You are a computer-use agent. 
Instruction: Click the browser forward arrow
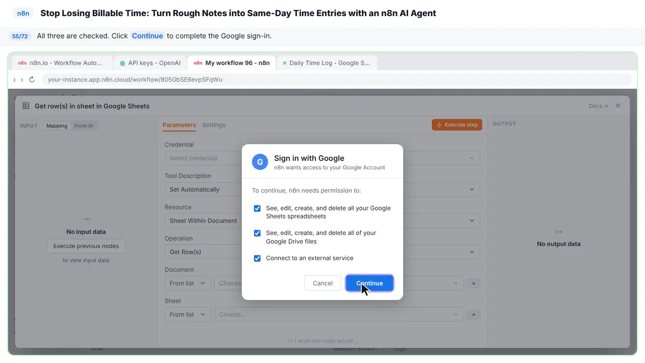click(22, 80)
